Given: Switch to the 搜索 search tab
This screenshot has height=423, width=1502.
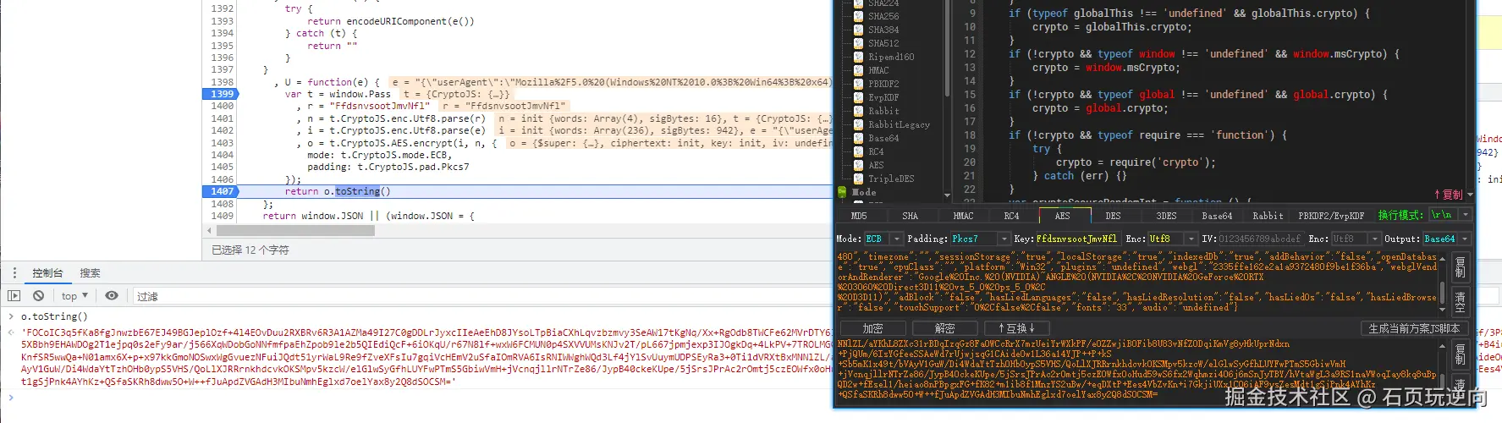Looking at the screenshot, I should pyautogui.click(x=90, y=272).
